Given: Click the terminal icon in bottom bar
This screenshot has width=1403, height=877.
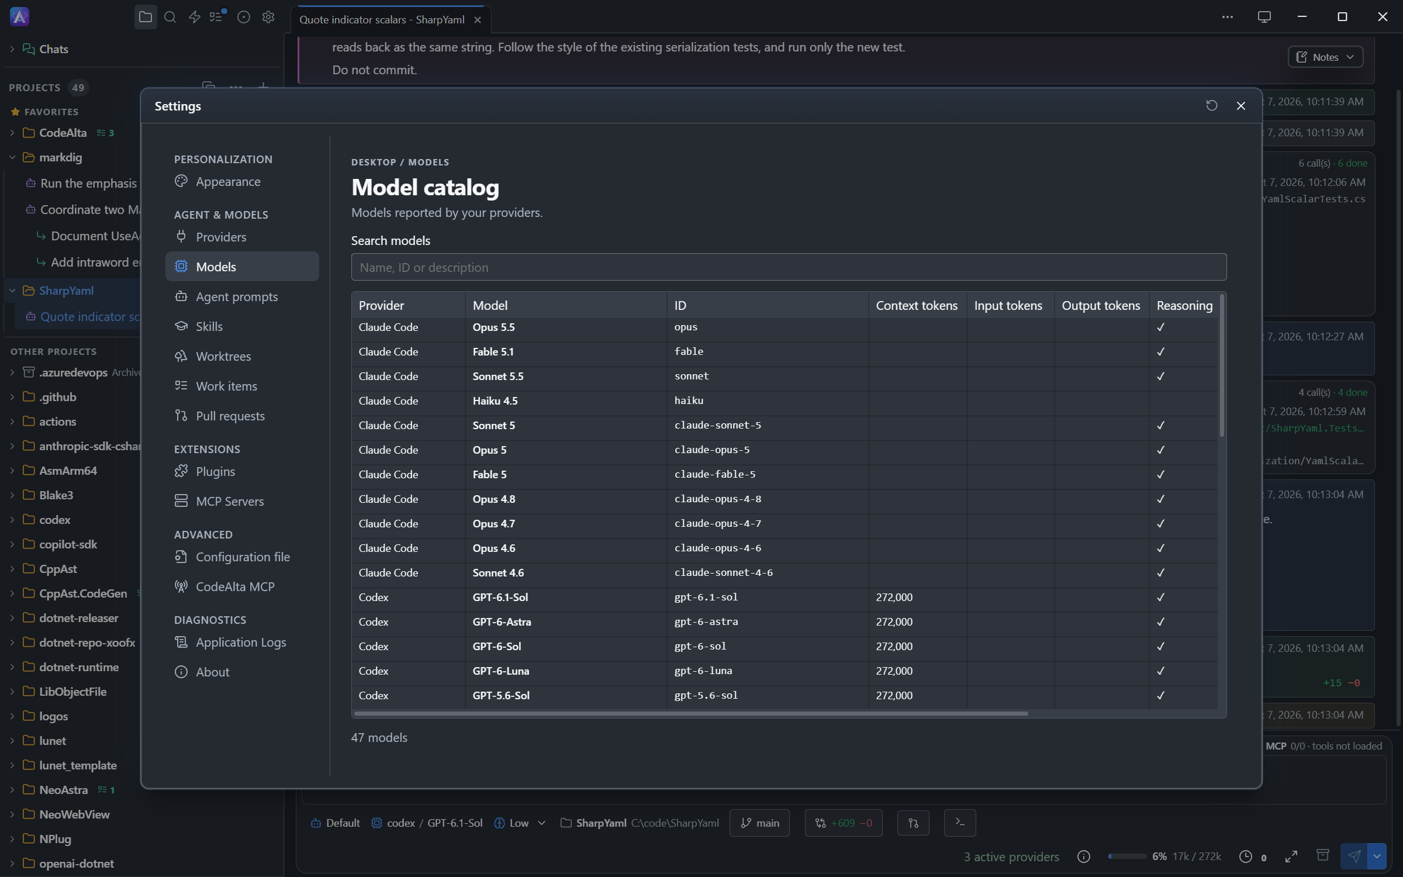Looking at the screenshot, I should pos(960,823).
